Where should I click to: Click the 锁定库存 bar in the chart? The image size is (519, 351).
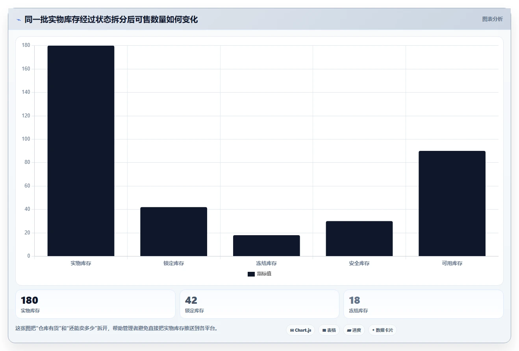[x=174, y=232]
